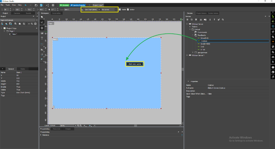Select the cursor arrow tool
This screenshot has height=149, width=275.
(42, 17)
